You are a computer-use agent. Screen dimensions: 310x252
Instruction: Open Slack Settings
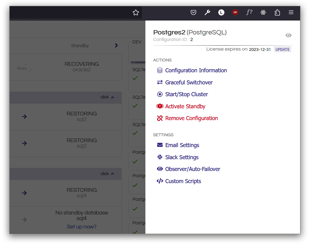(182, 157)
